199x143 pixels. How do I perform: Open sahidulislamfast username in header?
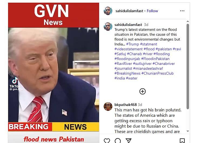(x=129, y=11)
